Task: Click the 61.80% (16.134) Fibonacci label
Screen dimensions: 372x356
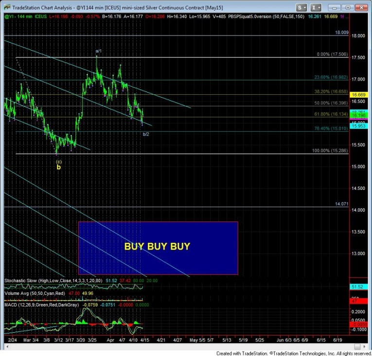Action: point(331,114)
